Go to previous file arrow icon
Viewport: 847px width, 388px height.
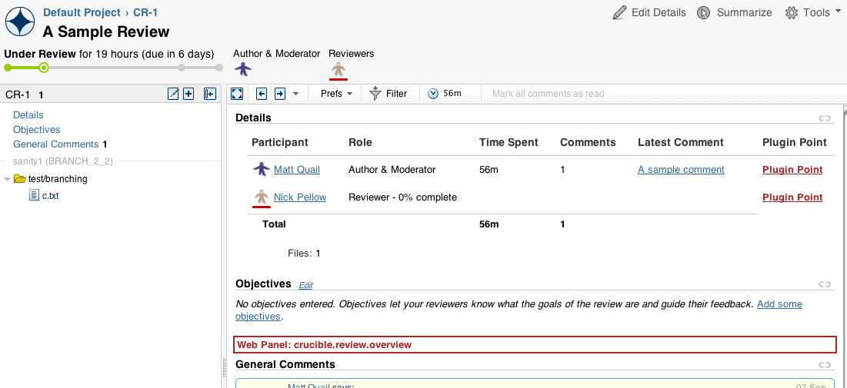[262, 94]
